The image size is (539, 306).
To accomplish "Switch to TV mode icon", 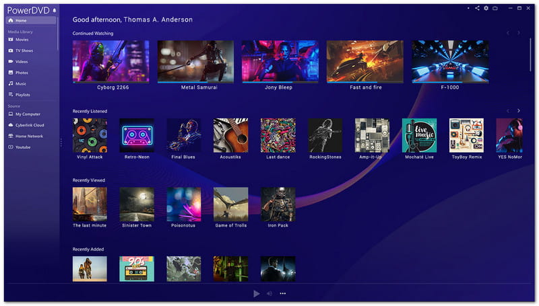I will click(x=495, y=8).
